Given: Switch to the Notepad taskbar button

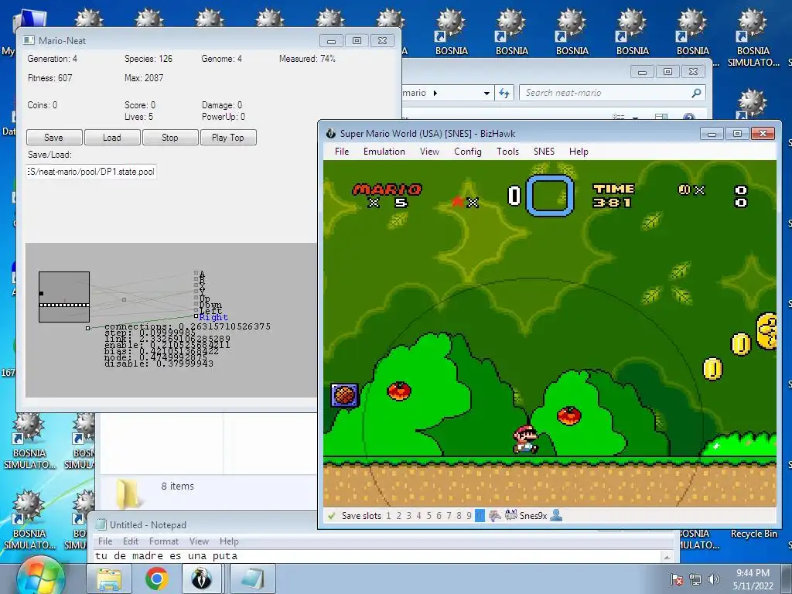Looking at the screenshot, I should (x=253, y=579).
